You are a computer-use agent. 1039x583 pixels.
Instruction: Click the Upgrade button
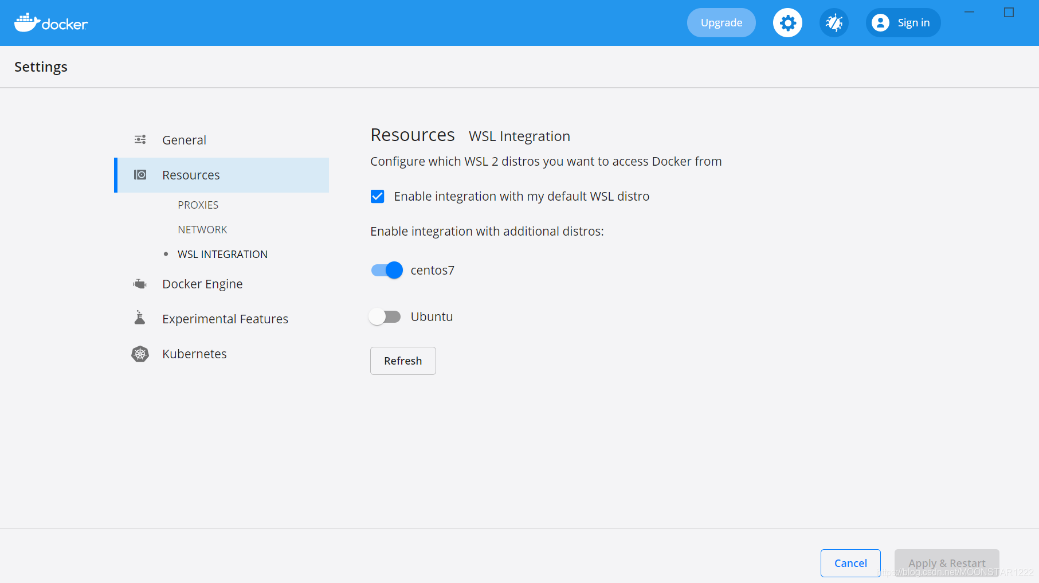pyautogui.click(x=721, y=23)
